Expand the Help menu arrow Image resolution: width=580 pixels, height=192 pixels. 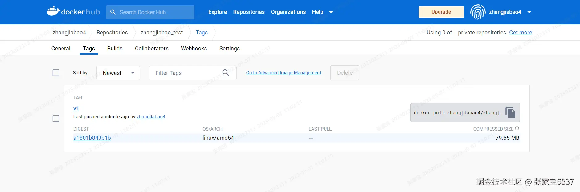click(x=331, y=12)
